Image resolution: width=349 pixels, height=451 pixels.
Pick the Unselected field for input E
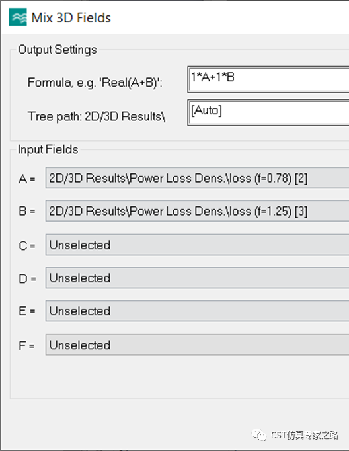[x=197, y=311]
